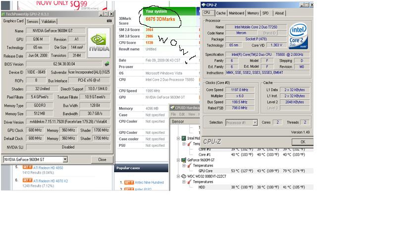Click the Core VID value 1.363 V
Image resolution: width=416 pixels, height=234 pixels.
[x=276, y=45]
